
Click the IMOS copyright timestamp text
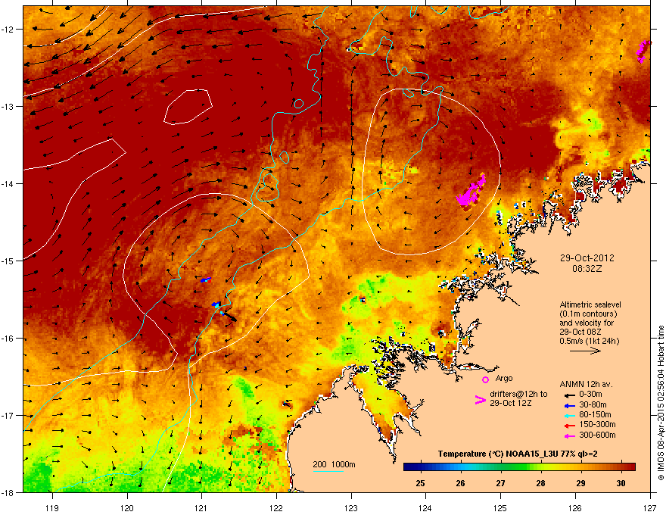click(661, 403)
